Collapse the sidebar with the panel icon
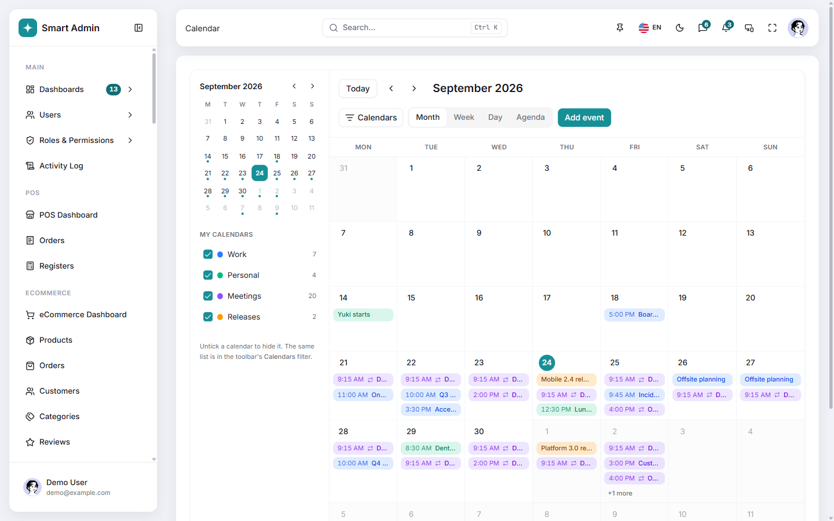 (x=138, y=28)
